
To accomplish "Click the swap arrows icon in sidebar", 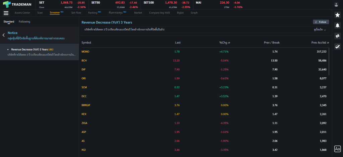I will [x=338, y=36].
